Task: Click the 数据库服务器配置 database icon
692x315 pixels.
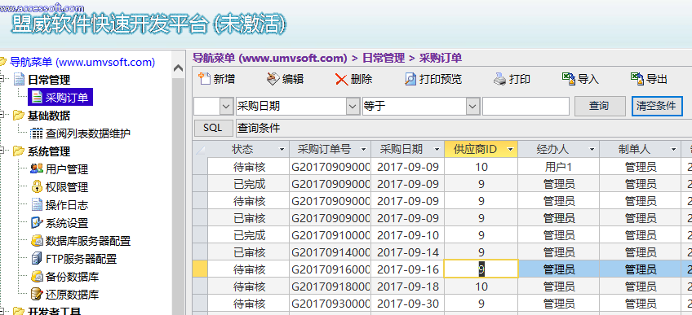Action: [37, 241]
